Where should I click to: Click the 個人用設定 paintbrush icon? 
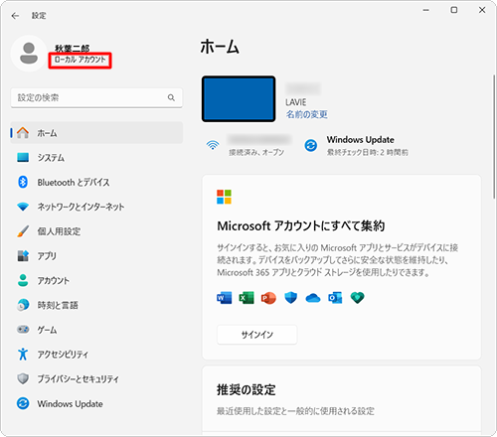coord(23,231)
